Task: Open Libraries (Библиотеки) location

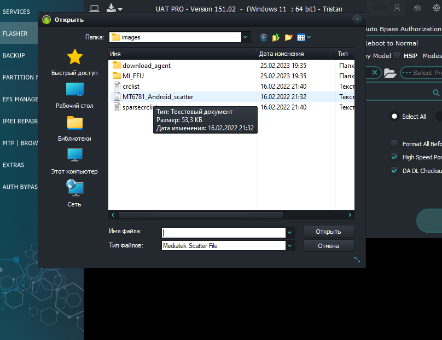Action: tap(74, 128)
